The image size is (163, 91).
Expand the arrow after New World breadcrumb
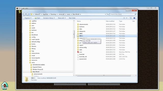80,14
